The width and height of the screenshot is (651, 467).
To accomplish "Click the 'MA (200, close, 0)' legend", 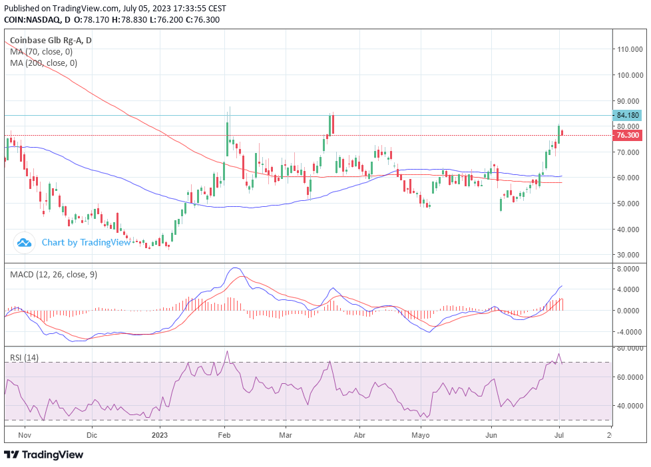I will pos(43,63).
